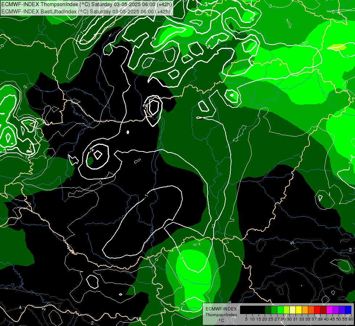Click the 'ThompsonIndex' label in the legend box
The width and height of the screenshot is (355, 326).
[221, 315]
